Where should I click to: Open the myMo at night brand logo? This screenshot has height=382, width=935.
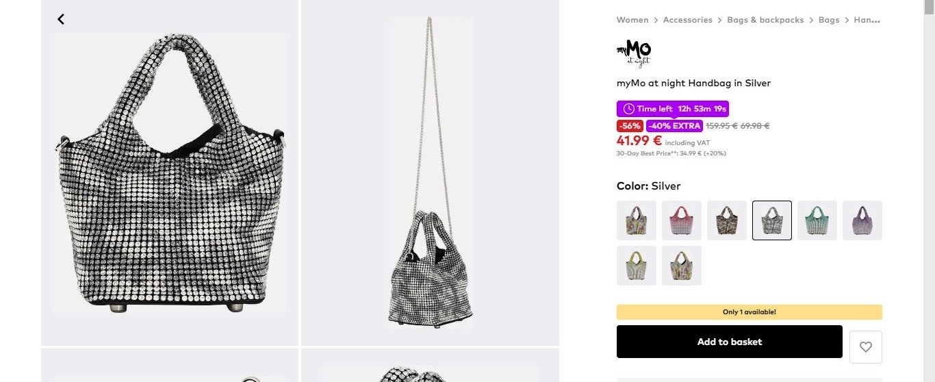click(634, 53)
